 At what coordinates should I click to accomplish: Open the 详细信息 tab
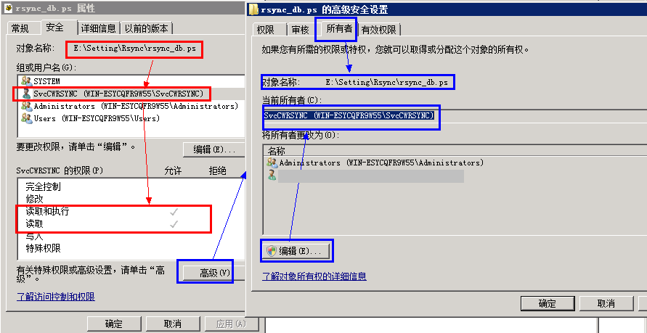tap(99, 28)
